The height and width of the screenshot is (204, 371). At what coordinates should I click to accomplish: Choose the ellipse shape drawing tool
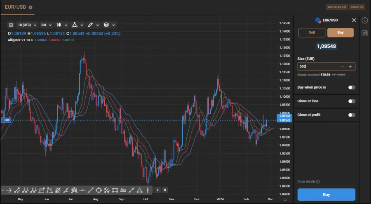pos(99,190)
